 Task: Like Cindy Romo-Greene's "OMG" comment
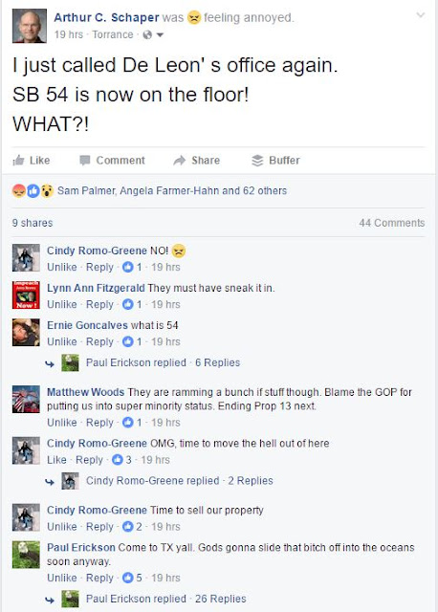click(x=56, y=460)
